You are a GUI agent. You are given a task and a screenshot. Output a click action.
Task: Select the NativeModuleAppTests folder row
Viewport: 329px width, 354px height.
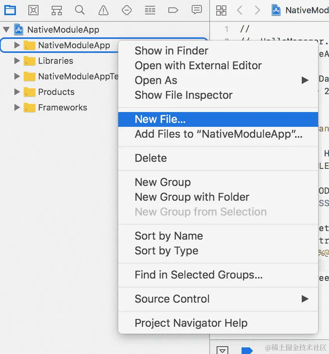tap(59, 76)
